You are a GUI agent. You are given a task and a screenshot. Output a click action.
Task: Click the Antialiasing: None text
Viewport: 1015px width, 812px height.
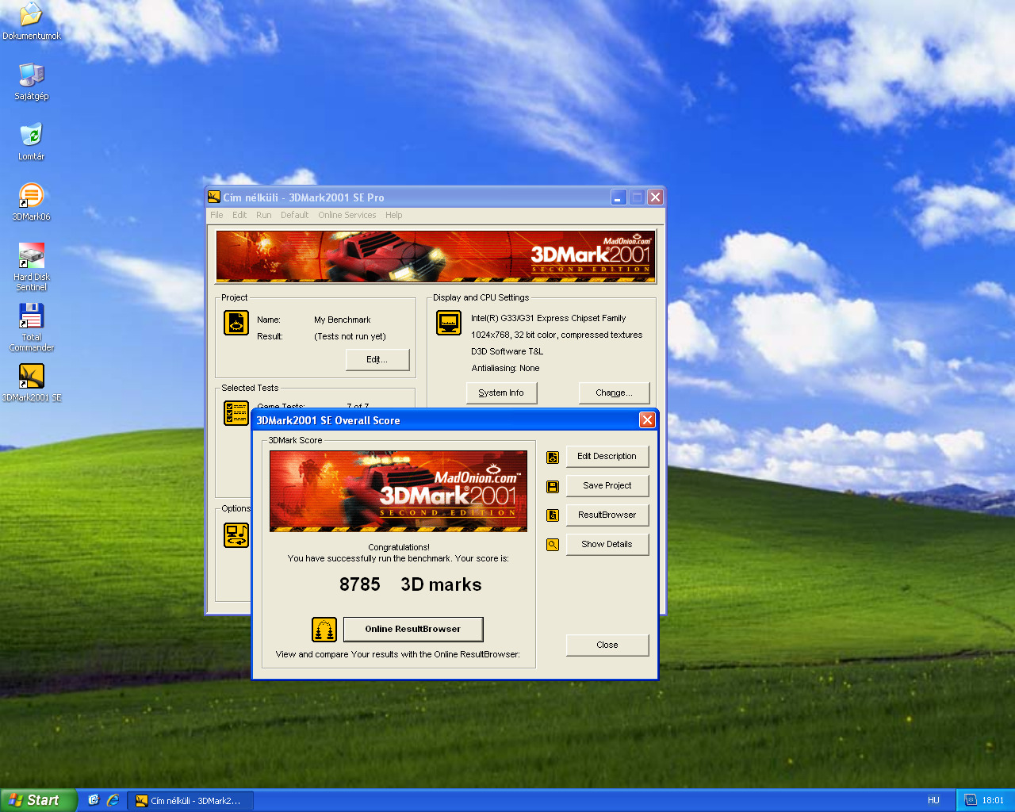click(x=506, y=369)
